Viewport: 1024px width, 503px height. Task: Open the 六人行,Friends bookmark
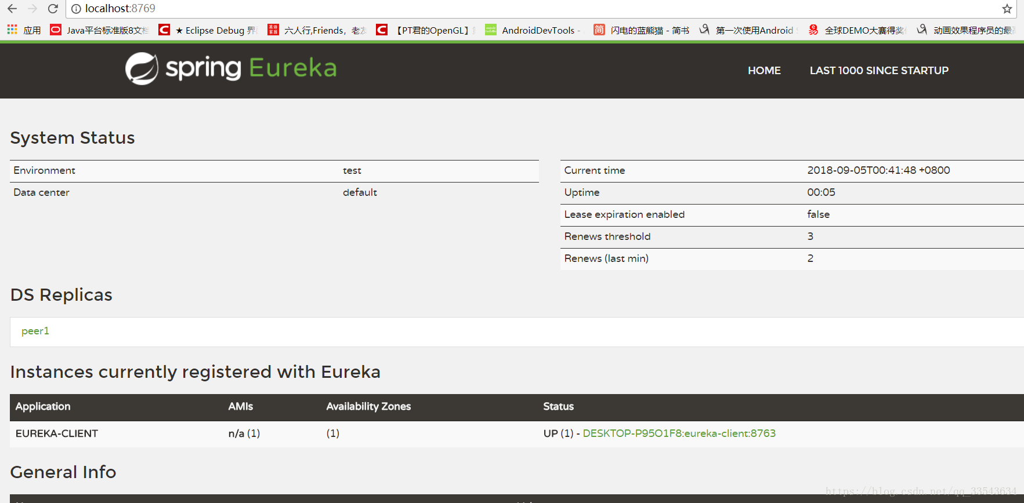(x=317, y=30)
